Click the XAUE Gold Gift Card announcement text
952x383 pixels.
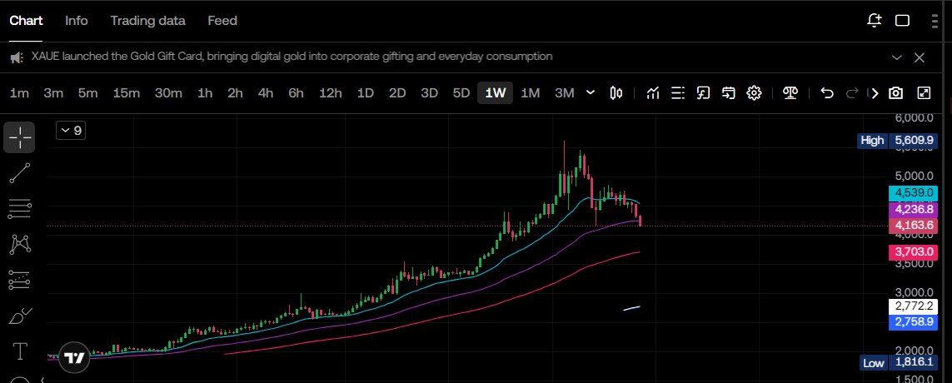click(x=292, y=57)
